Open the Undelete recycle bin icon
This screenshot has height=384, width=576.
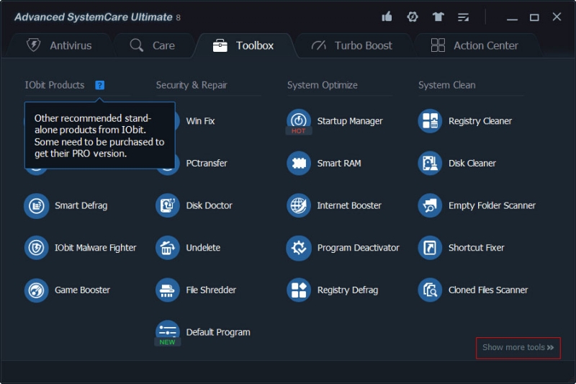[168, 248]
